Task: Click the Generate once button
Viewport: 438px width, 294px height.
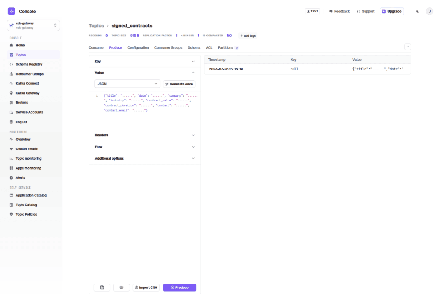Action: click(x=179, y=84)
